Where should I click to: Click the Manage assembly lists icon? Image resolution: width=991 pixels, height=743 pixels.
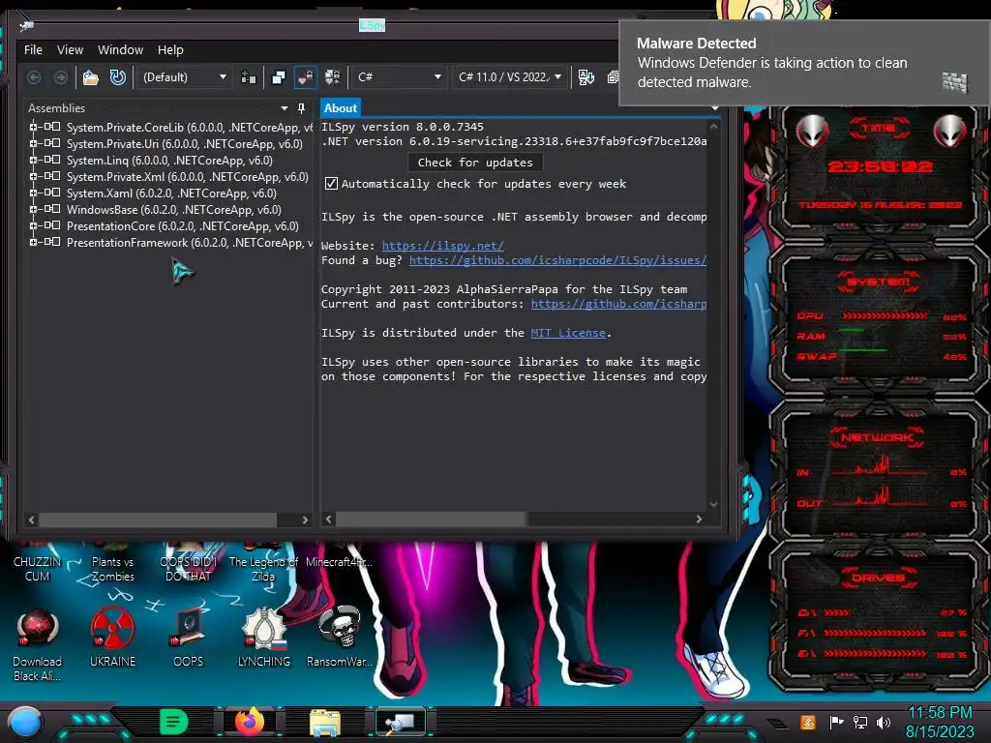pyautogui.click(x=249, y=77)
